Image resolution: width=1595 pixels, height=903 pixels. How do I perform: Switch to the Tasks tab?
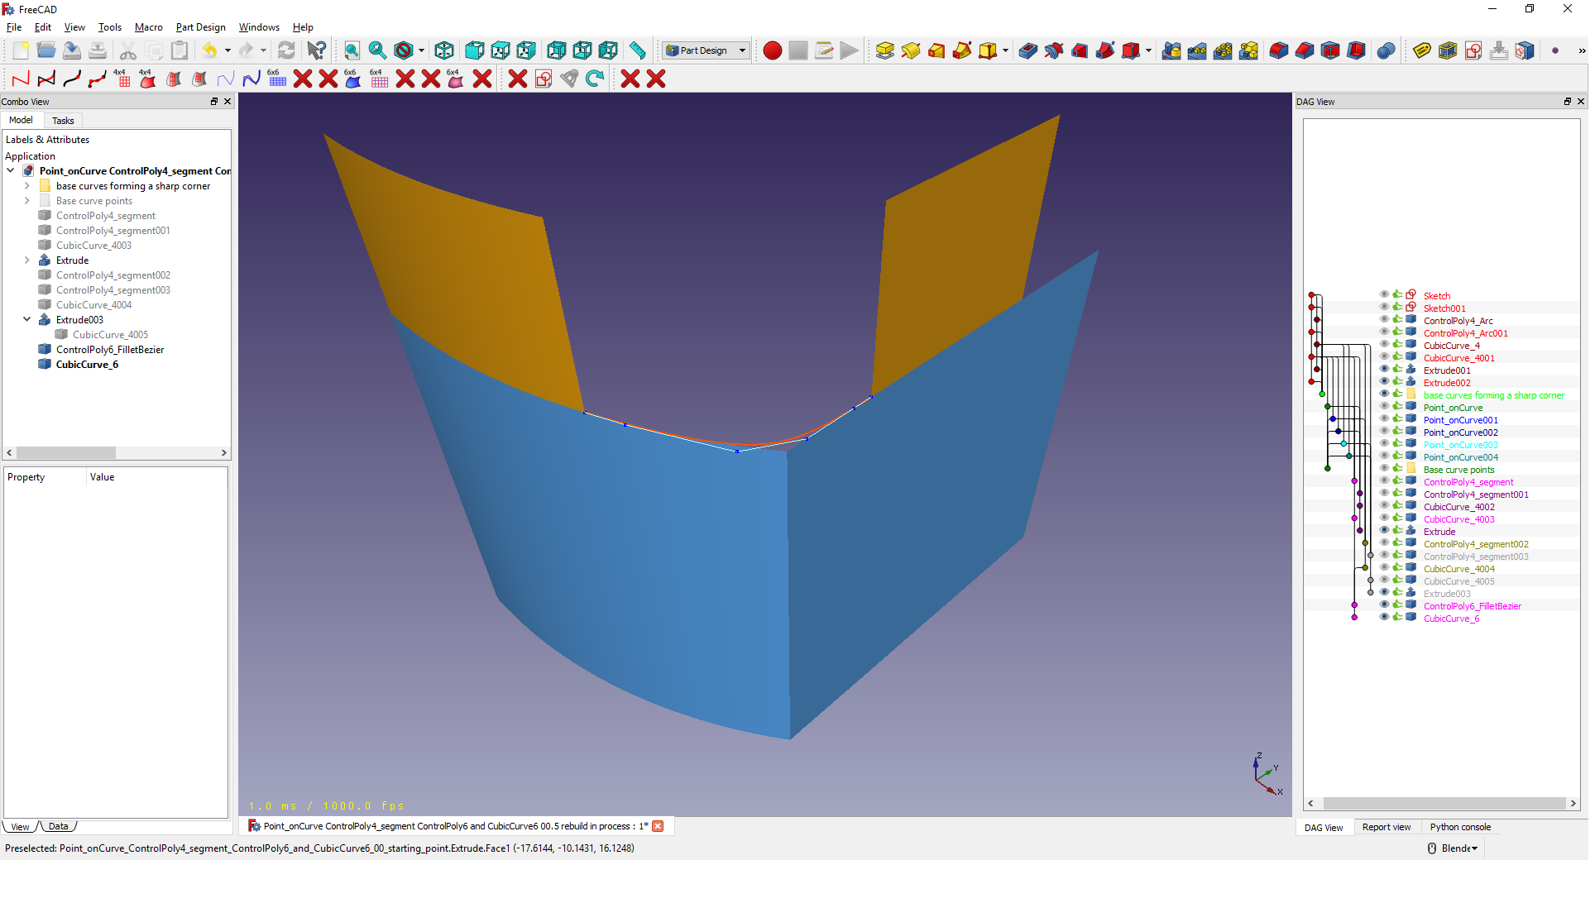(x=63, y=121)
